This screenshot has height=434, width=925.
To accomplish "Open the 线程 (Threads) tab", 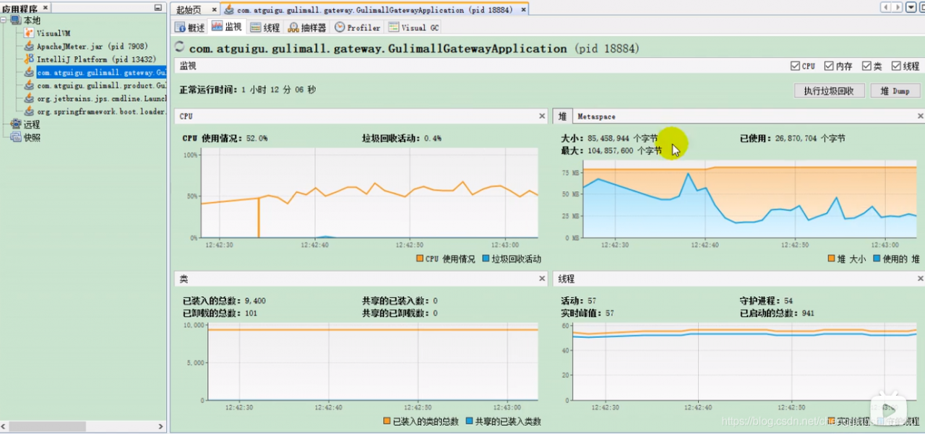I will [265, 27].
